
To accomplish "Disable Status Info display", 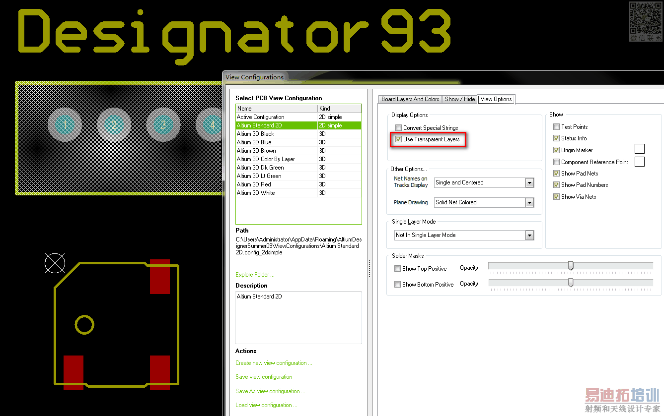I will point(556,138).
